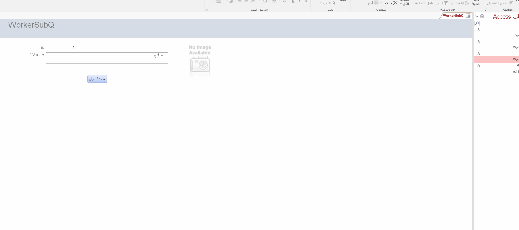The height and width of the screenshot is (230, 519).
Task: Collapse the first navigation pane group
Action: click(x=478, y=29)
